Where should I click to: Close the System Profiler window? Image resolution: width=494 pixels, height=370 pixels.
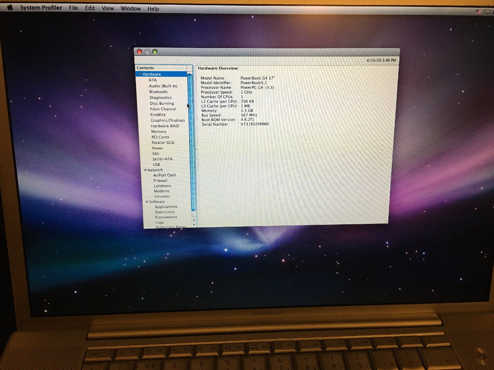click(x=139, y=51)
